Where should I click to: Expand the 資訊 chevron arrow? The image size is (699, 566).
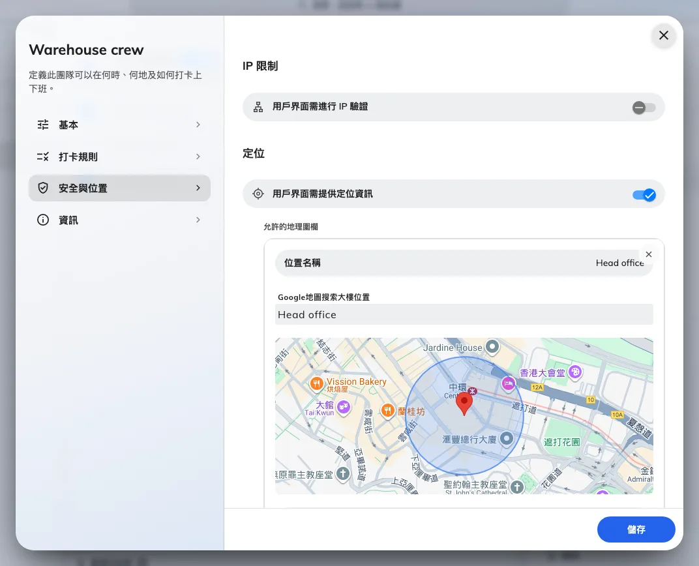tap(198, 220)
